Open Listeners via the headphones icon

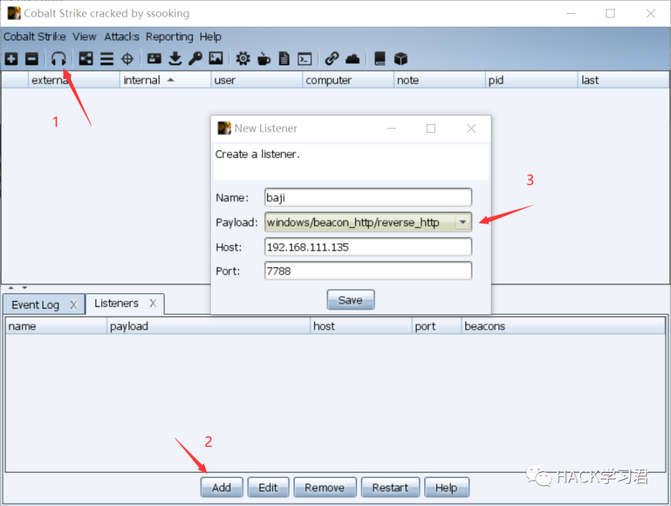tap(58, 58)
